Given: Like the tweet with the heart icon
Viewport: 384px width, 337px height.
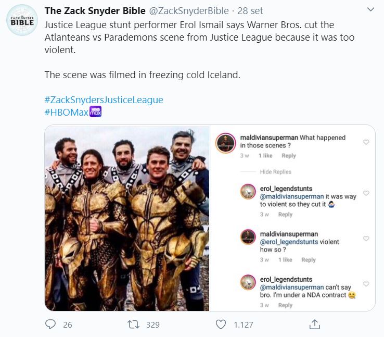Looking at the screenshot, I should 221,324.
